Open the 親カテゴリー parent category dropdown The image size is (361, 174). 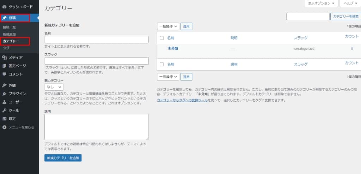(x=54, y=87)
